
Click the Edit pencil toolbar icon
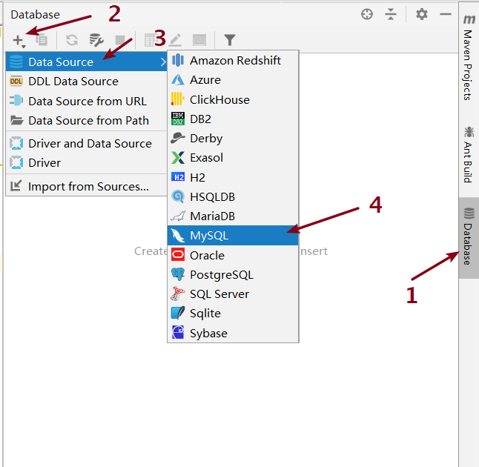click(x=175, y=40)
